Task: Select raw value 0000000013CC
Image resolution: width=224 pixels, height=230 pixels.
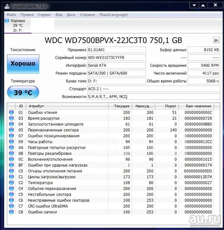Action: (198, 142)
